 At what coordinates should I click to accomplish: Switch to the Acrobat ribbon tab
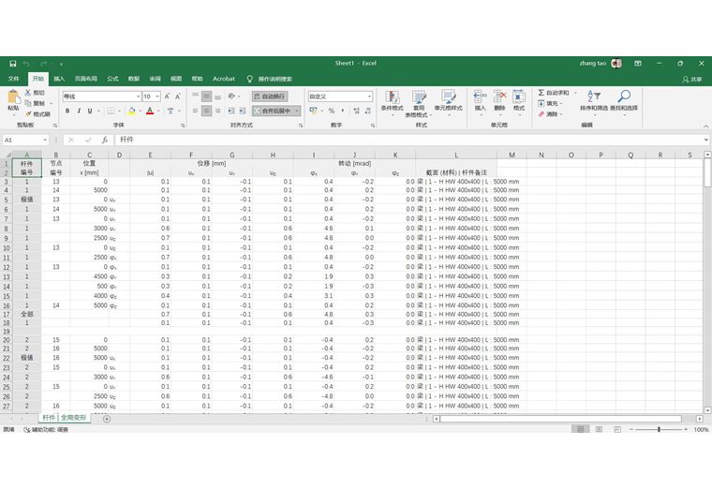coord(224,79)
